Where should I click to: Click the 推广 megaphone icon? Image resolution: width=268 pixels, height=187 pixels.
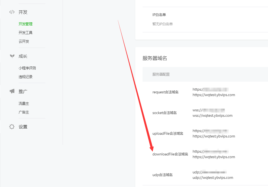(x=12, y=91)
